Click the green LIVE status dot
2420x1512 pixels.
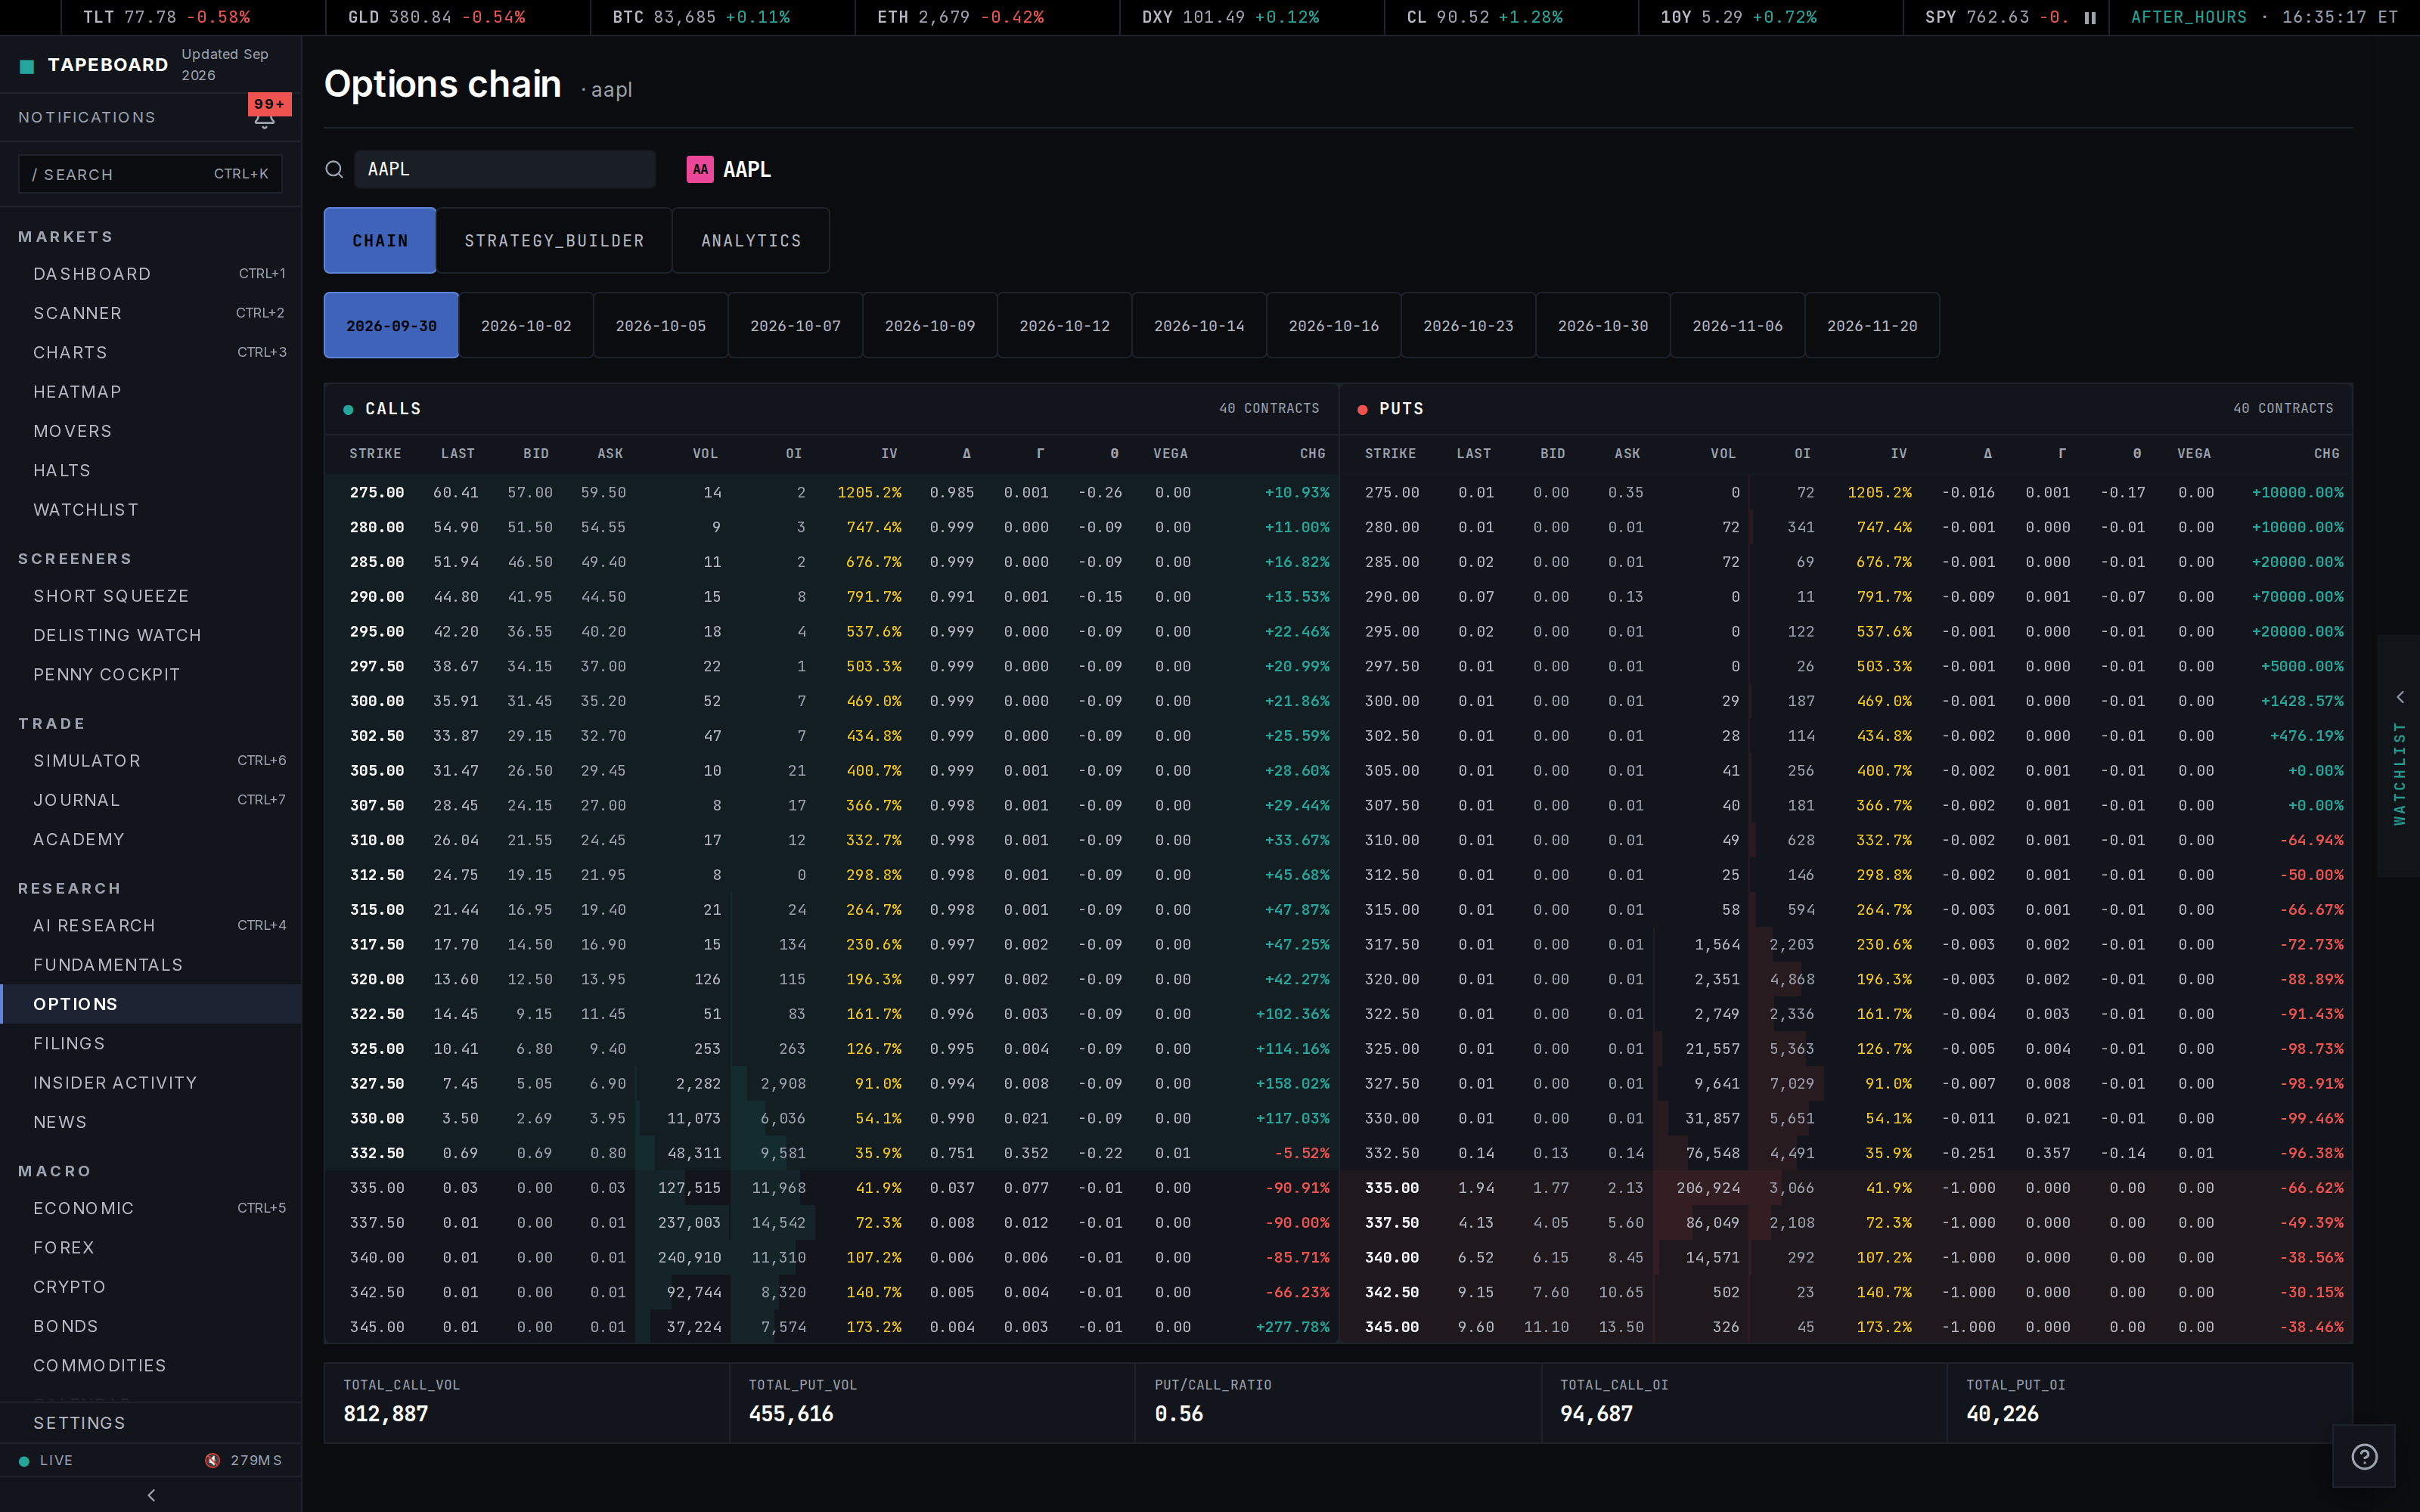coord(24,1461)
